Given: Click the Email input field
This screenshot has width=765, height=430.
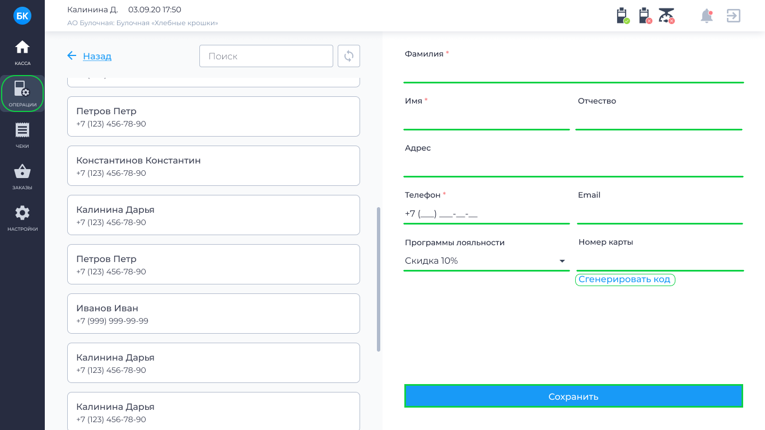Looking at the screenshot, I should 659,213.
